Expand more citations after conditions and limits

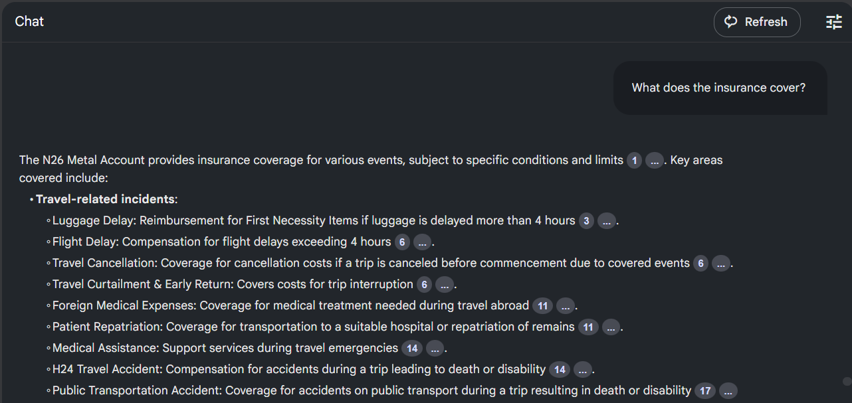tap(655, 161)
